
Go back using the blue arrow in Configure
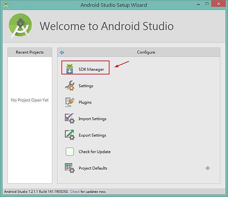(62, 52)
